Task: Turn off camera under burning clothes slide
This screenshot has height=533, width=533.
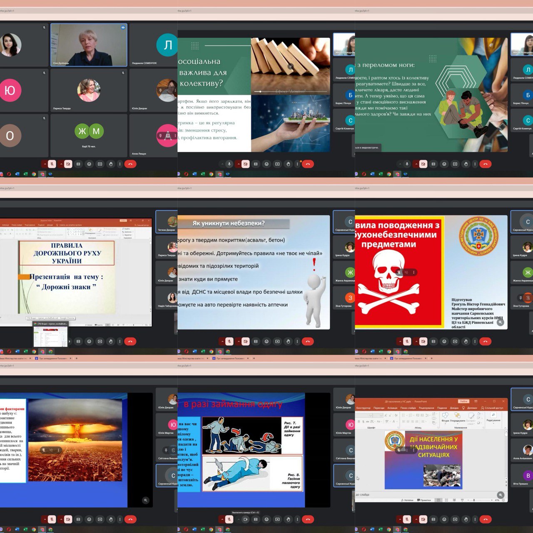Action: 246,519
